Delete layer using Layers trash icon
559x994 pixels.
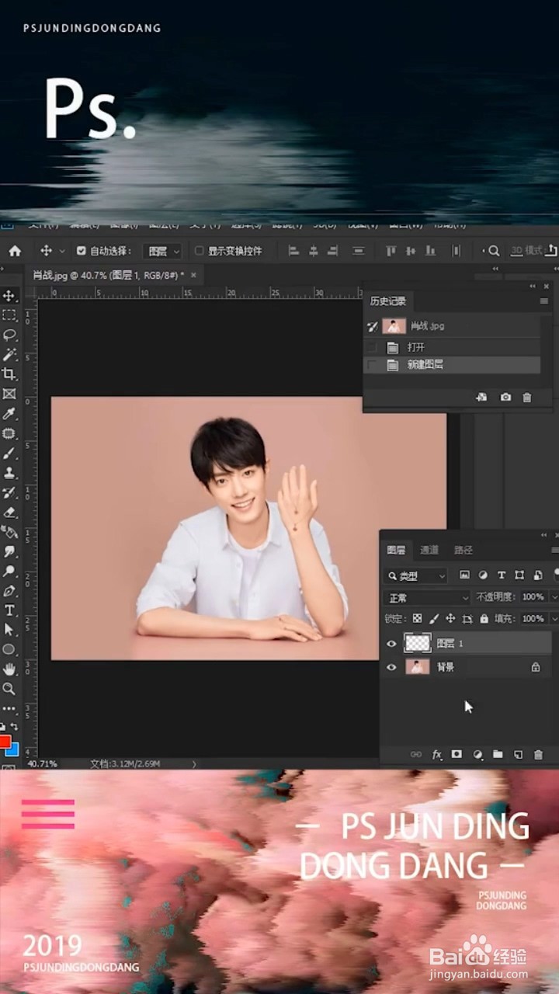(x=538, y=754)
